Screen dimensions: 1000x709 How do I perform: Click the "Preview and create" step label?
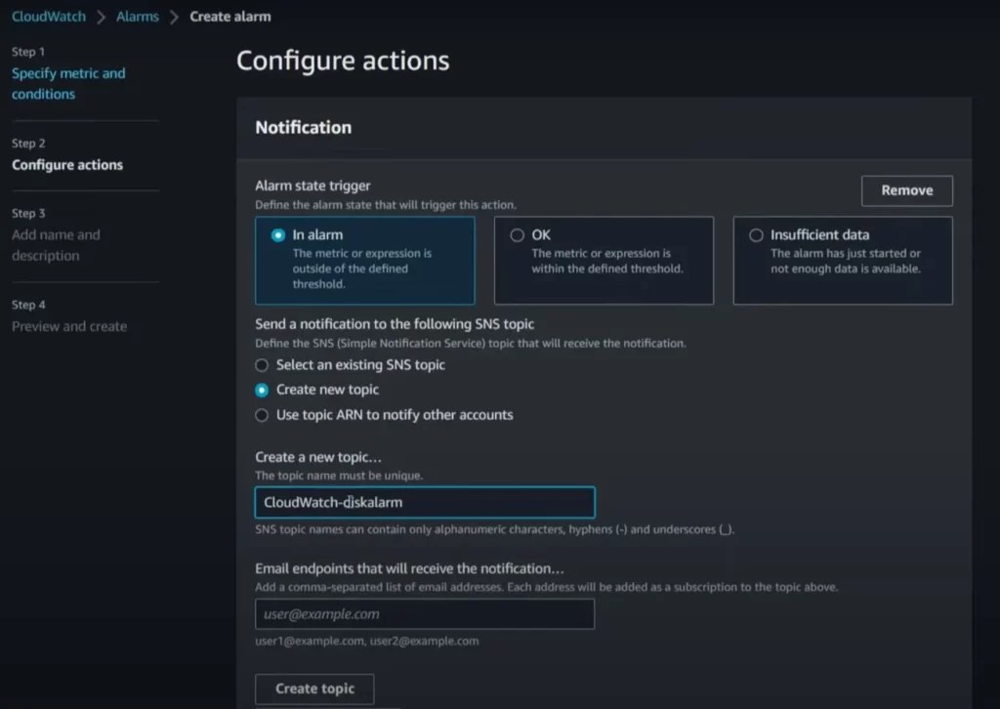(68, 326)
